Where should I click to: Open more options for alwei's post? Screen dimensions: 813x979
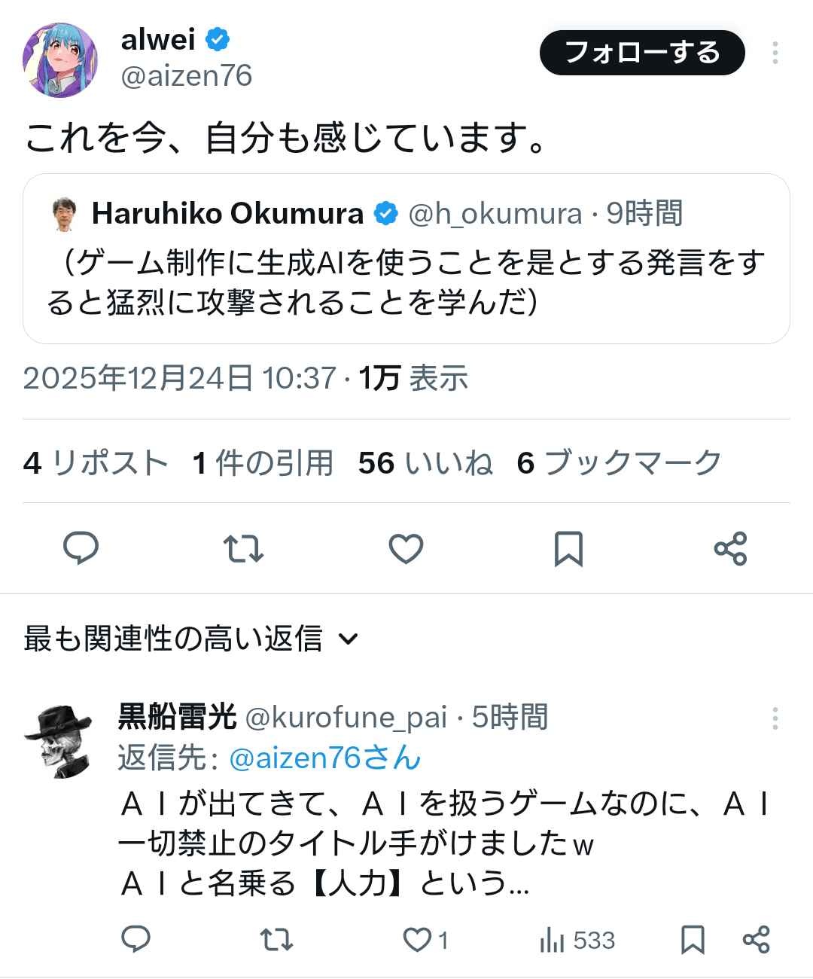point(775,53)
